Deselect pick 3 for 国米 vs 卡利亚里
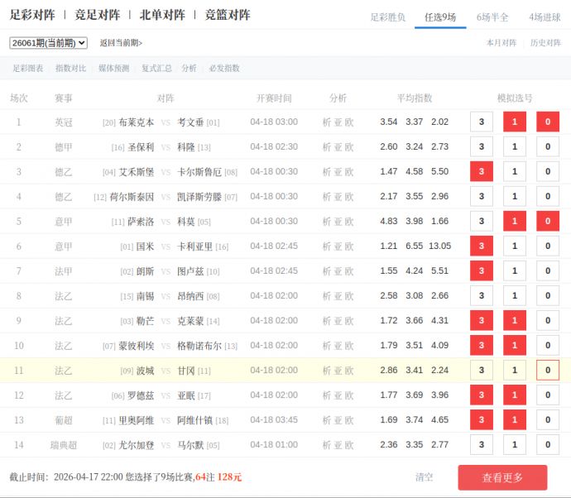 (481, 247)
